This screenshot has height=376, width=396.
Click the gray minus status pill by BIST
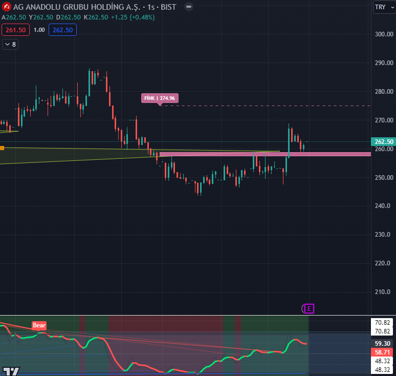tap(189, 7)
